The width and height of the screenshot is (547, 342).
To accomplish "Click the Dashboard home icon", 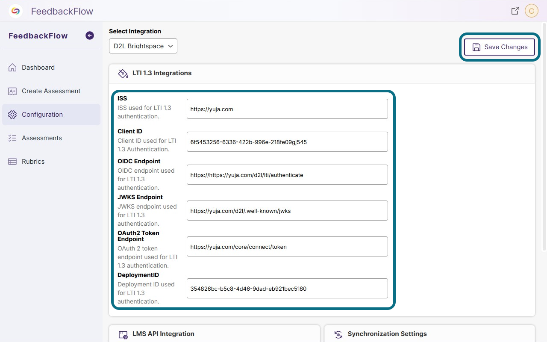I will click(x=12, y=68).
